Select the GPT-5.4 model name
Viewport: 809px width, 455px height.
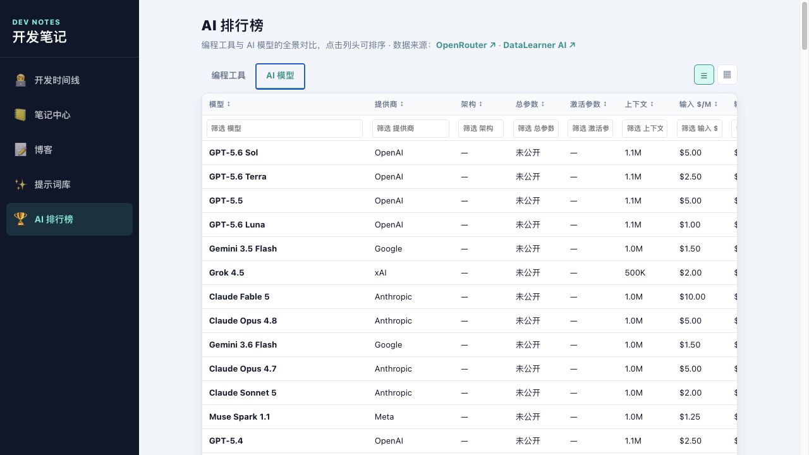226,441
